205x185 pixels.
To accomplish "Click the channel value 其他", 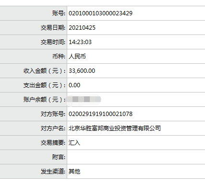I will click(74, 172).
